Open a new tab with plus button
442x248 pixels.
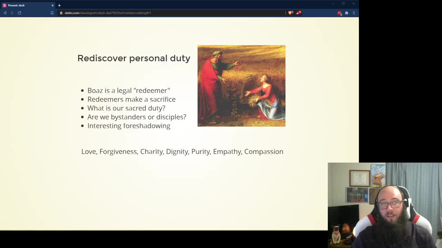59,5
